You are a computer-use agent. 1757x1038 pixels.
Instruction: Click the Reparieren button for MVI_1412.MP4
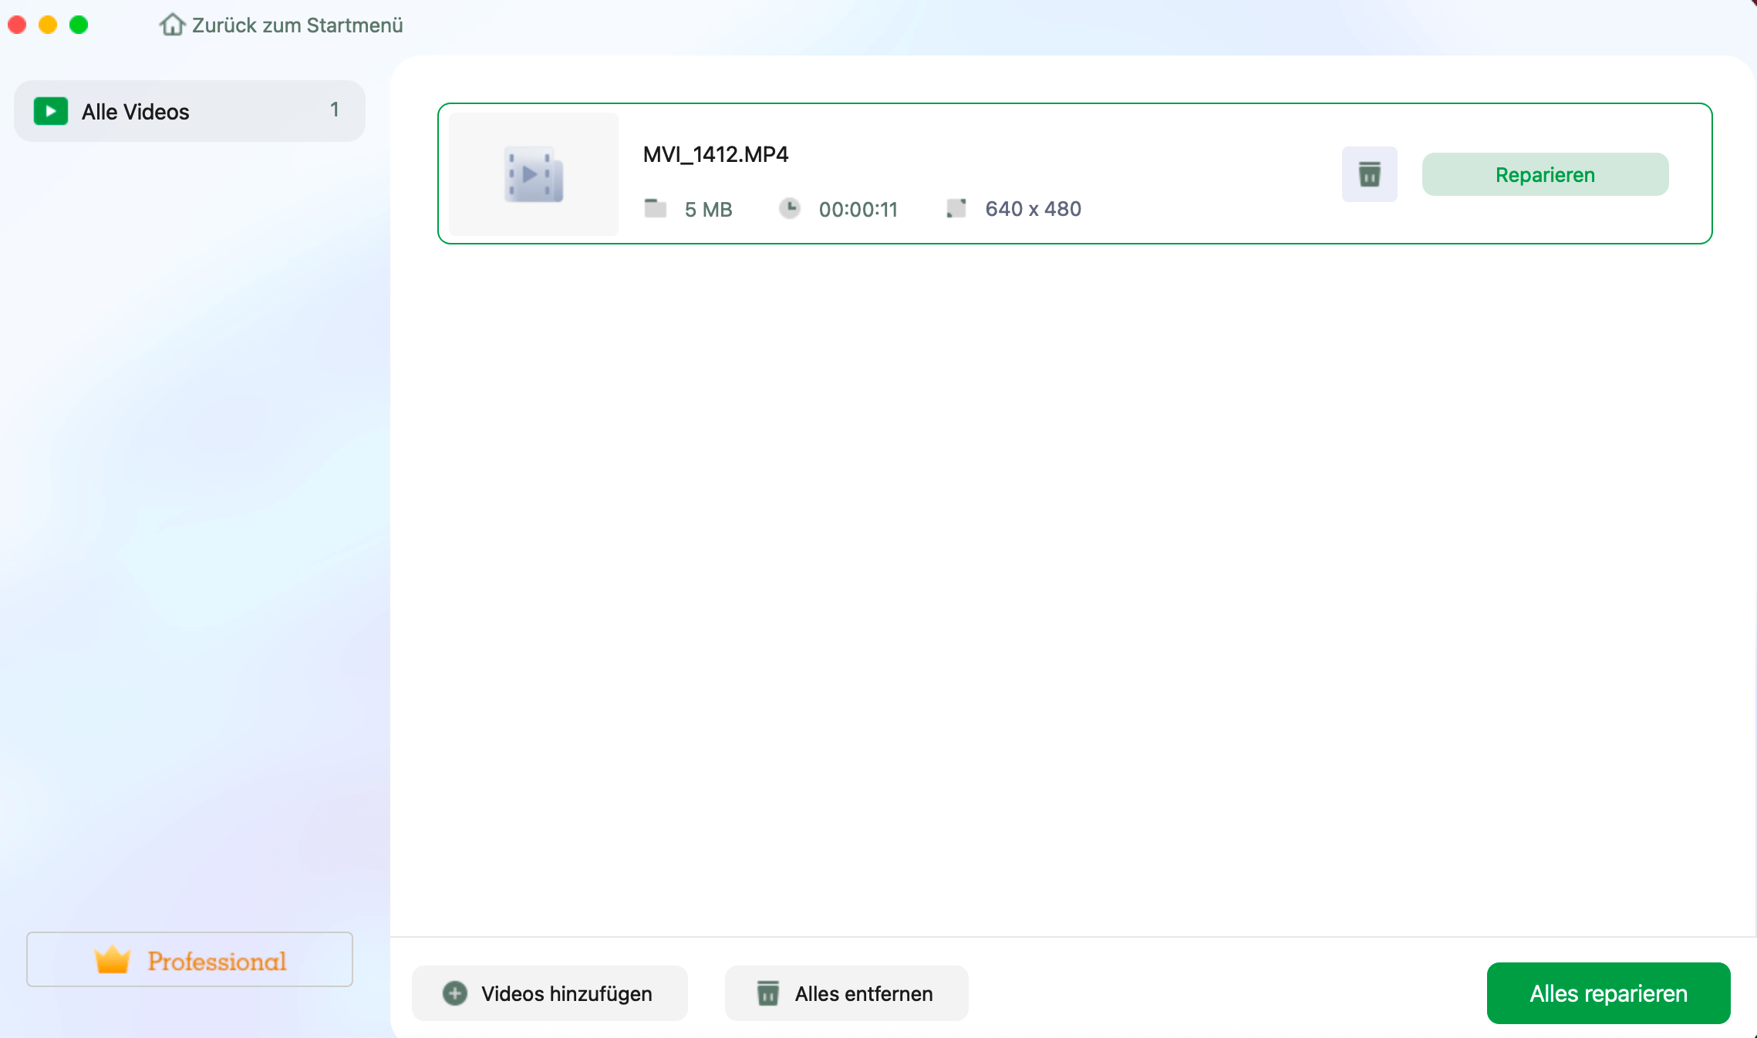[x=1546, y=174]
